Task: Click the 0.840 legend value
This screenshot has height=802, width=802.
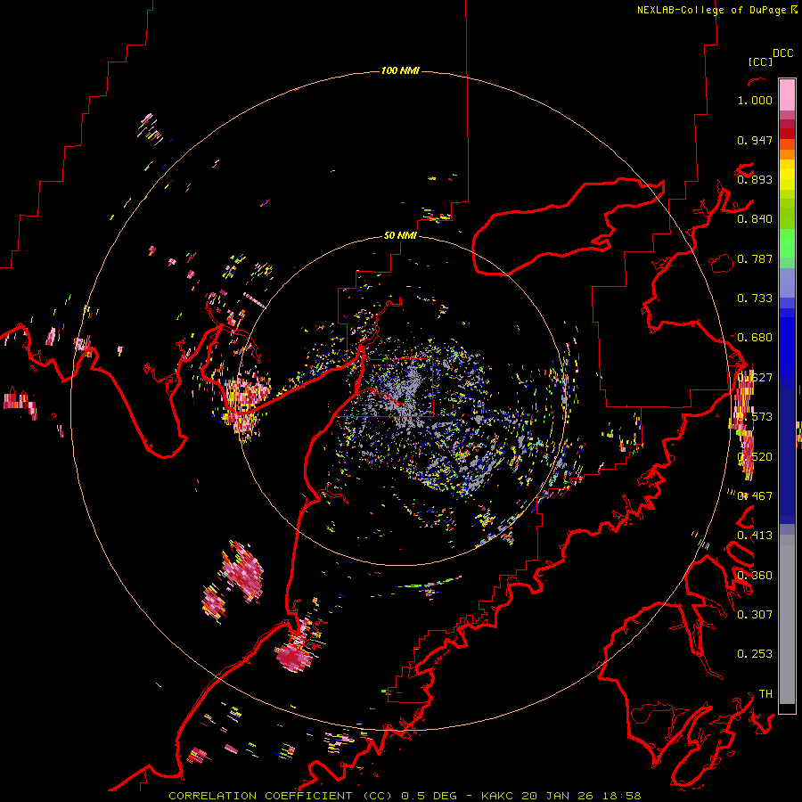Action: 755,219
